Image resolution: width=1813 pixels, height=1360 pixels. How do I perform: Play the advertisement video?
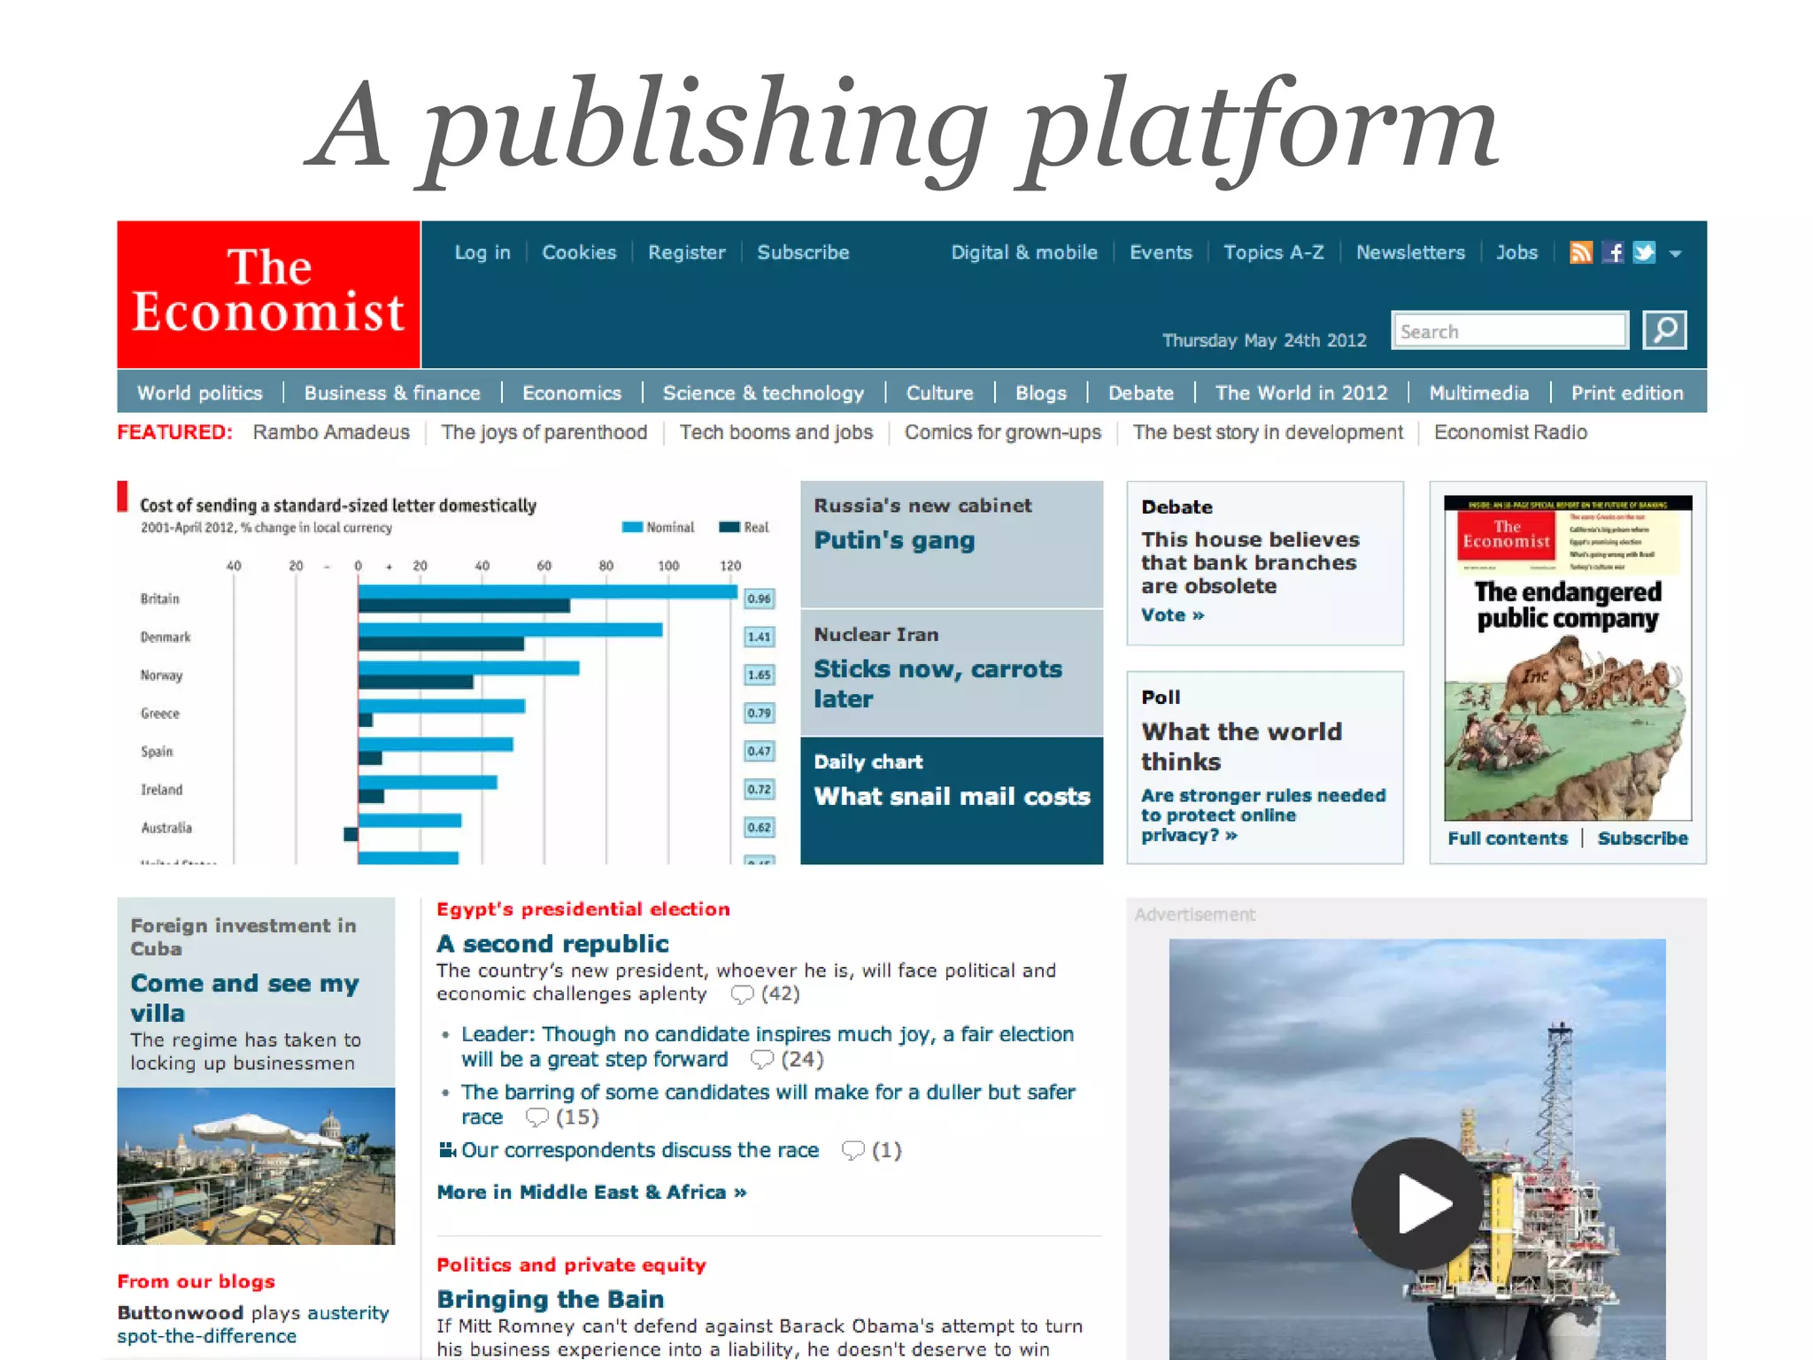coord(1417,1202)
